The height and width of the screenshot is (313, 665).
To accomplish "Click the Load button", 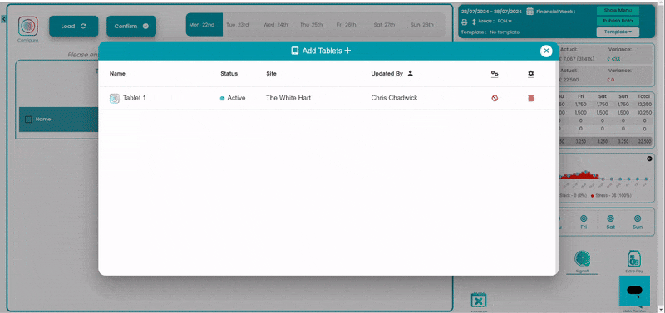I will (74, 27).
